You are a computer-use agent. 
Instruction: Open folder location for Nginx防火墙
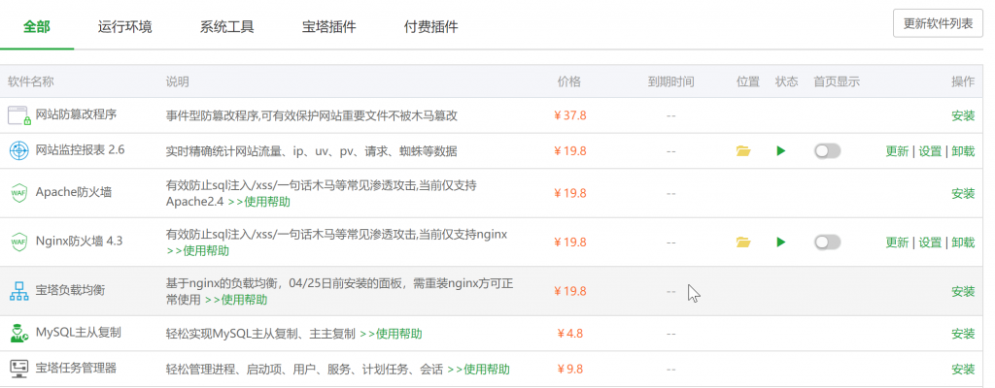point(743,242)
